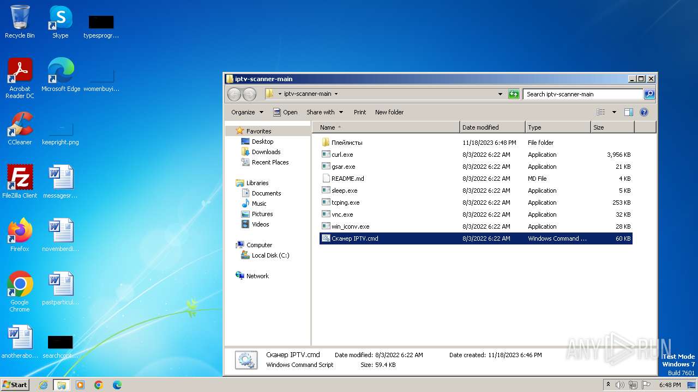This screenshot has width=698, height=392.
Task: Select the anotherabo Word document on desktop
Action: [x=20, y=342]
